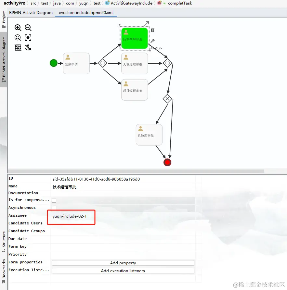This screenshot has width=287, height=290.
Task: Click yuqn in the breadcrumb path
Action: point(84,3)
